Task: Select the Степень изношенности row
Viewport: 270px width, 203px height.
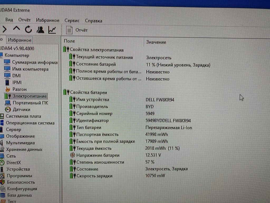Action: click(x=112, y=162)
